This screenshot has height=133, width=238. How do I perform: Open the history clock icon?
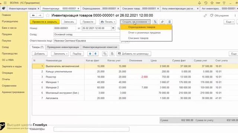tap(206, 3)
